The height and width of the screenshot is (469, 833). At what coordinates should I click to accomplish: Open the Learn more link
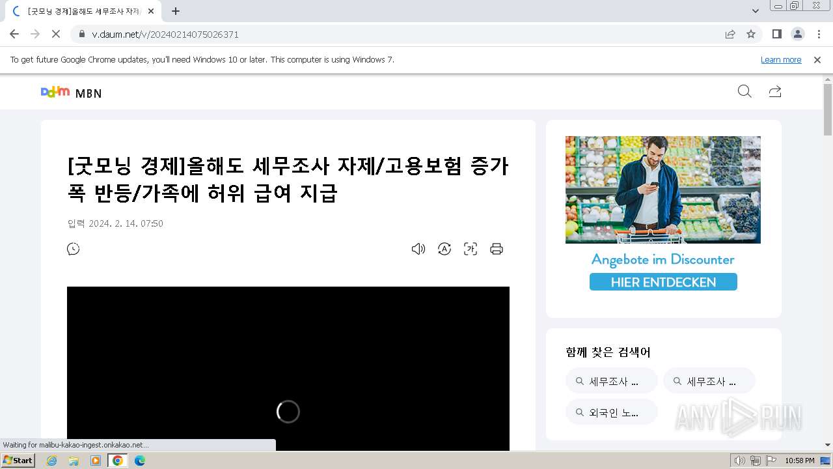point(781,59)
